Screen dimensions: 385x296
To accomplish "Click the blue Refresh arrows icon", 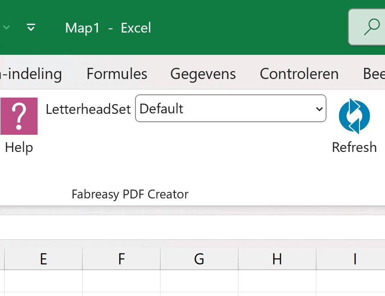I will click(354, 116).
